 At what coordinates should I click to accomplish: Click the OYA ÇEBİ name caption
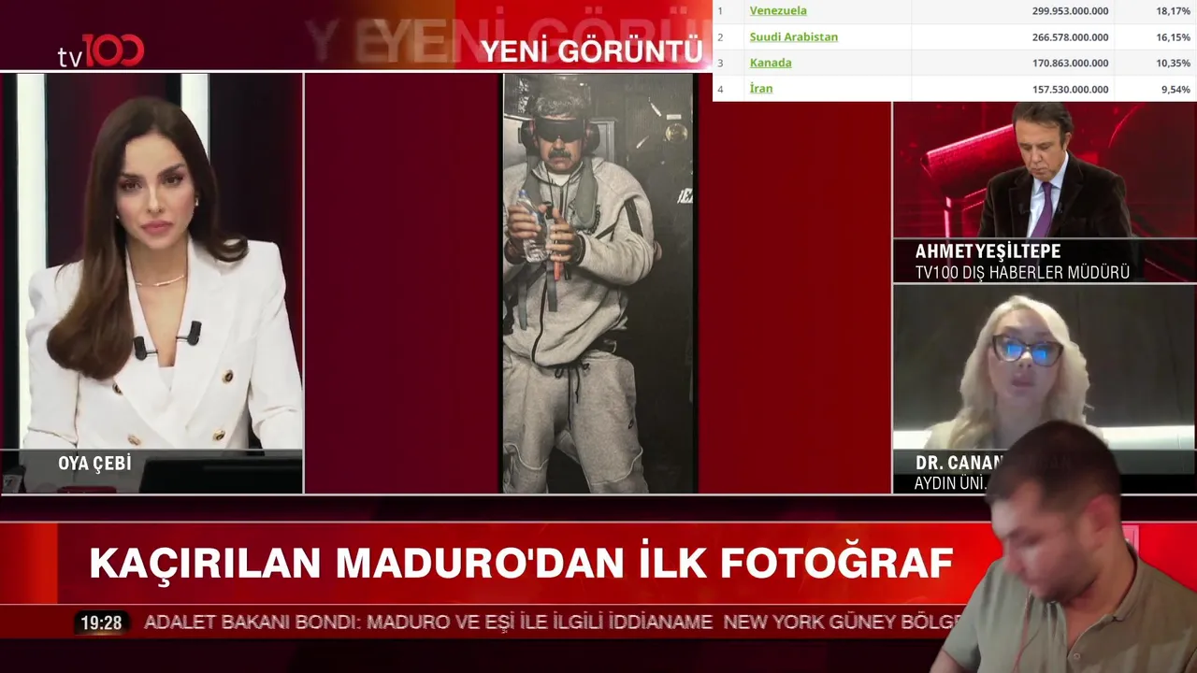(94, 464)
